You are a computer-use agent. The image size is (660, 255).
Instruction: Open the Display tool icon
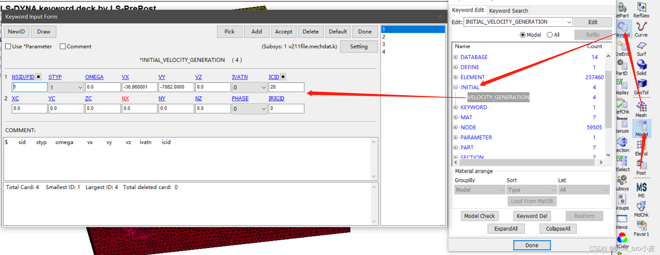click(622, 87)
